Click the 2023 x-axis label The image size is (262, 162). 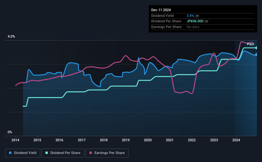pyautogui.click(x=214, y=140)
